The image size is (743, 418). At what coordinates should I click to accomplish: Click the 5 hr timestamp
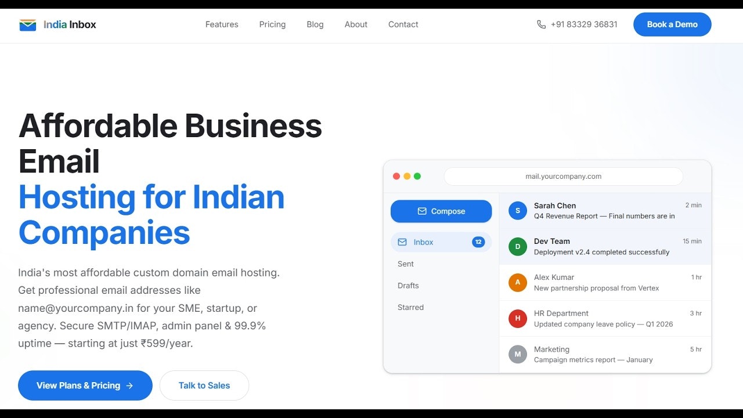pos(695,349)
